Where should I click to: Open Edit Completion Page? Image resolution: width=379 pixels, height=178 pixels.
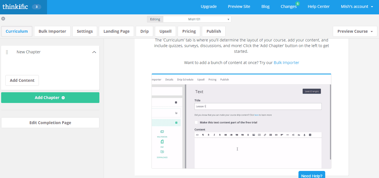50,123
